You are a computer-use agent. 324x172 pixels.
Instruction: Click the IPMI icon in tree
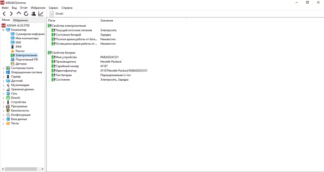pyautogui.click(x=12, y=47)
